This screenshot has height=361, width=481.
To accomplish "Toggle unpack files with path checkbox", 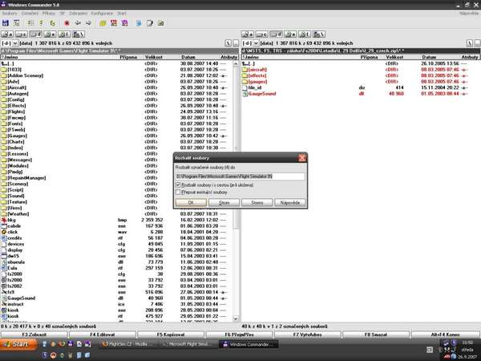I will click(x=178, y=185).
